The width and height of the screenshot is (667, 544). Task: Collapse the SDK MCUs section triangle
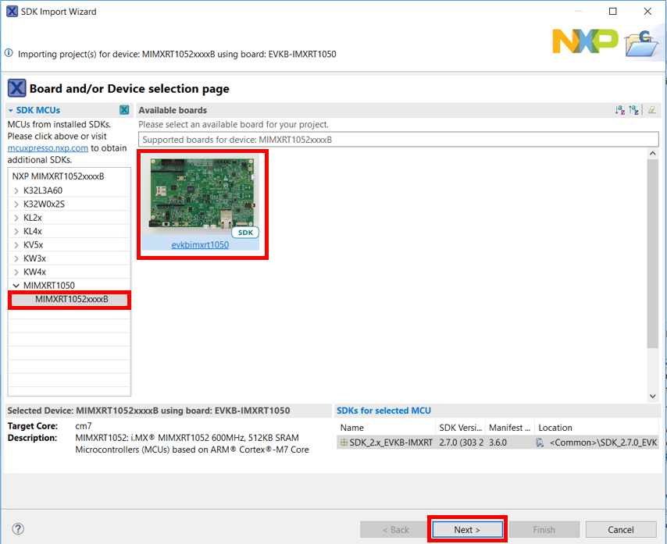[x=11, y=111]
